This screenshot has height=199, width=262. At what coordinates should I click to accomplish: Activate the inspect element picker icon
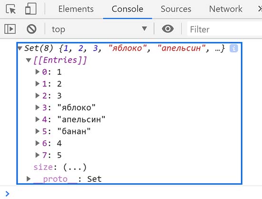[10, 9]
